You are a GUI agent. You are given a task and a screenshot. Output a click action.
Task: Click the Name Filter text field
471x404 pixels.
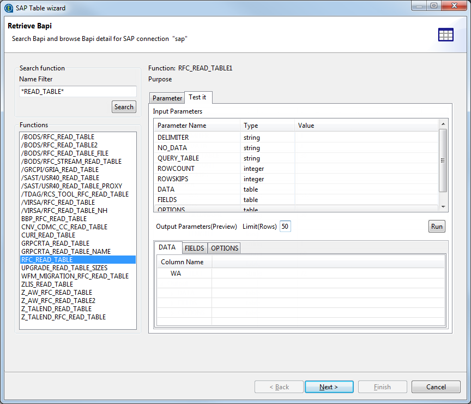[77, 92]
